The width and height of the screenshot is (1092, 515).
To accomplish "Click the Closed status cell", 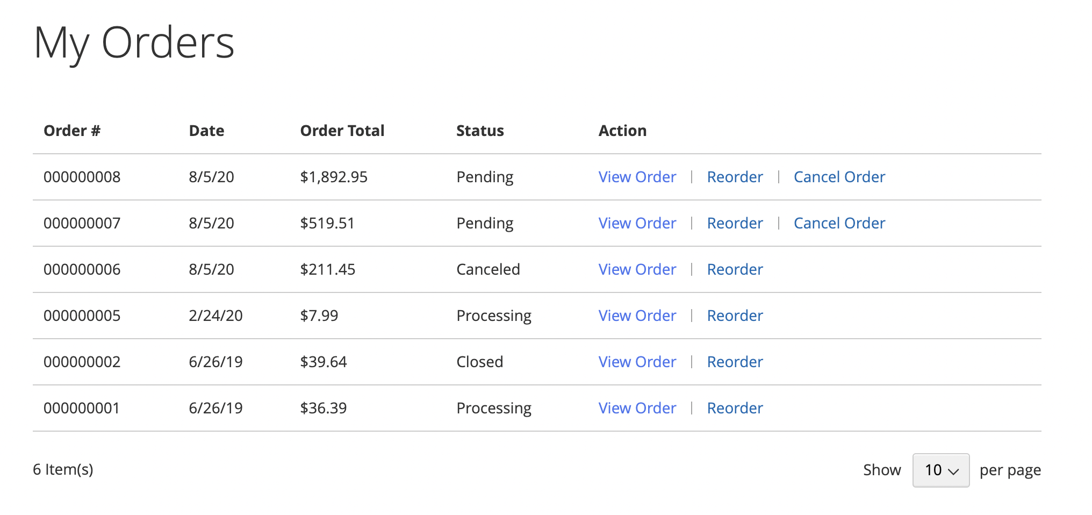I will click(479, 362).
